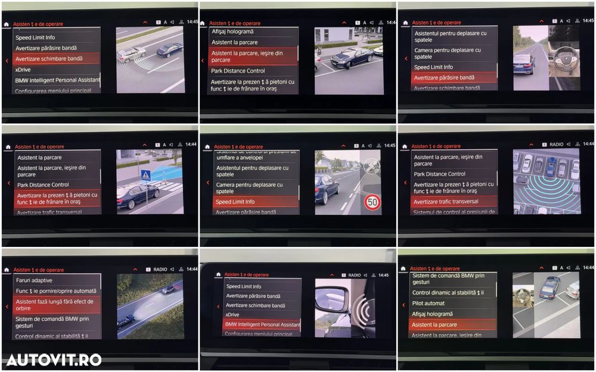Tap the AUTOVIT.RO watermark logo

point(54,360)
